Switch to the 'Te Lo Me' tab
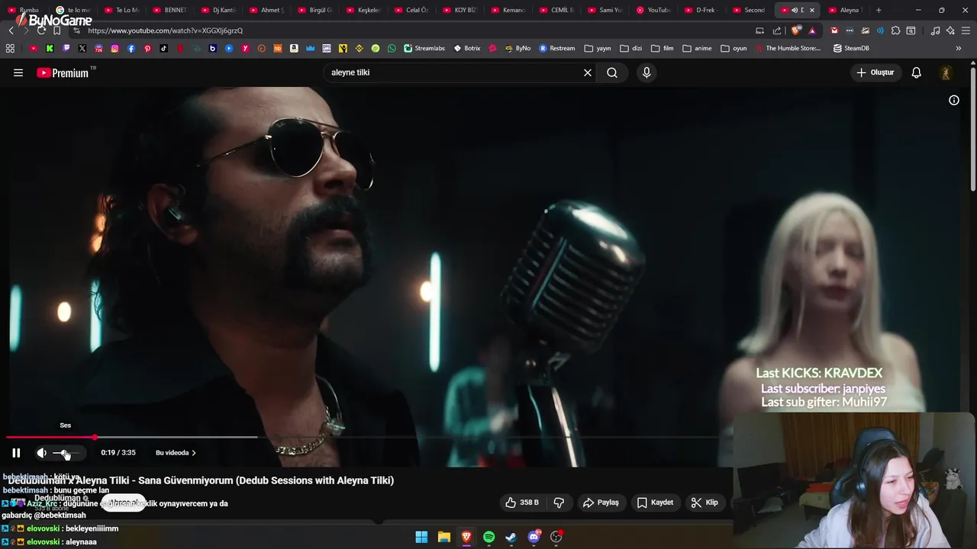Image resolution: width=977 pixels, height=549 pixels. coord(122,10)
